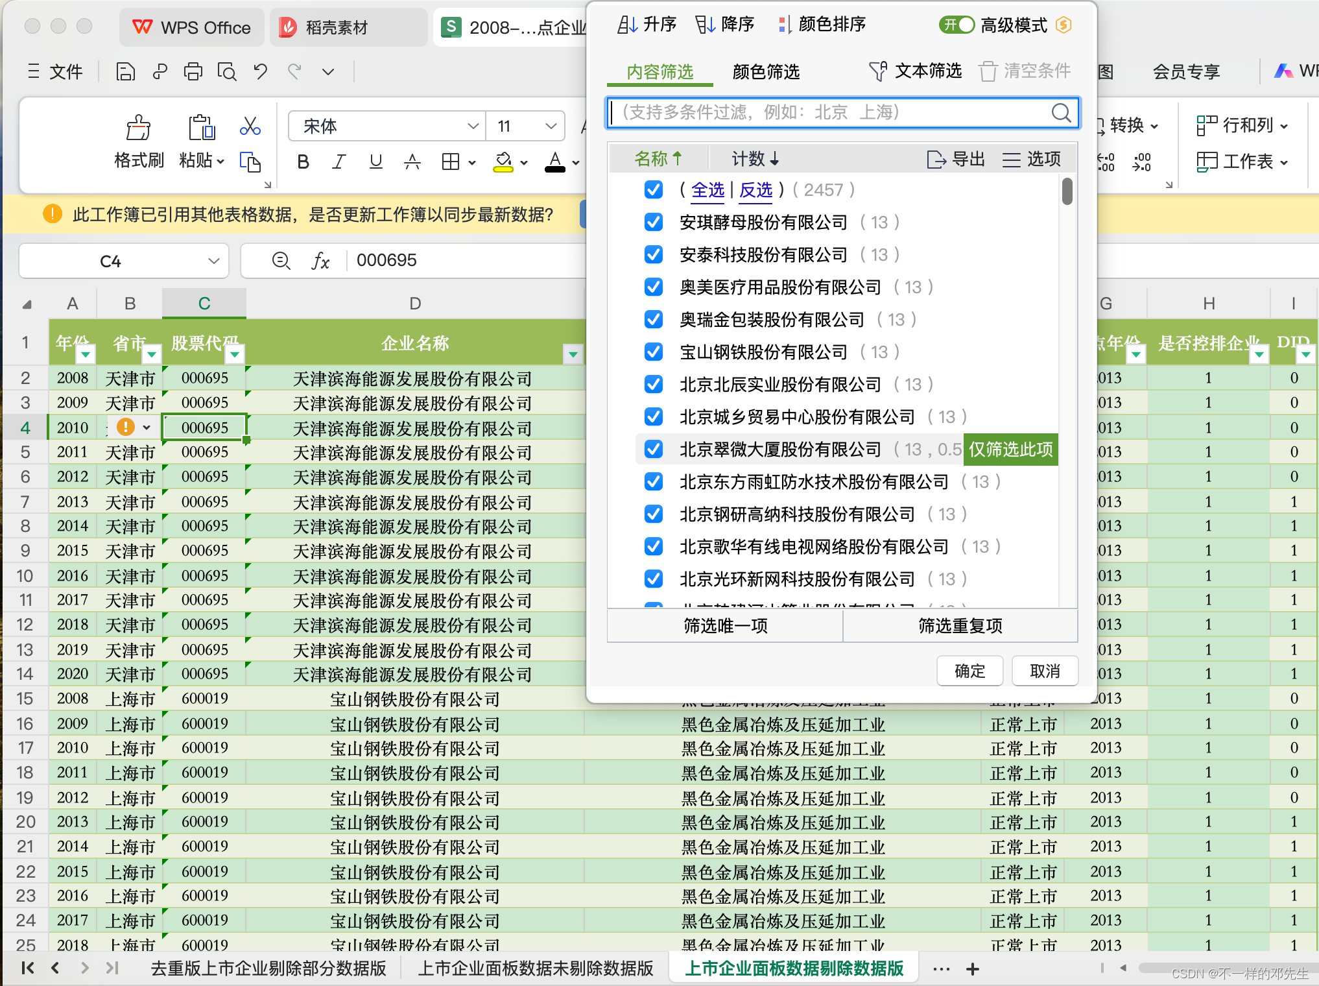The height and width of the screenshot is (986, 1319).
Task: Add a new worksheet with plus icon
Action: tap(972, 969)
